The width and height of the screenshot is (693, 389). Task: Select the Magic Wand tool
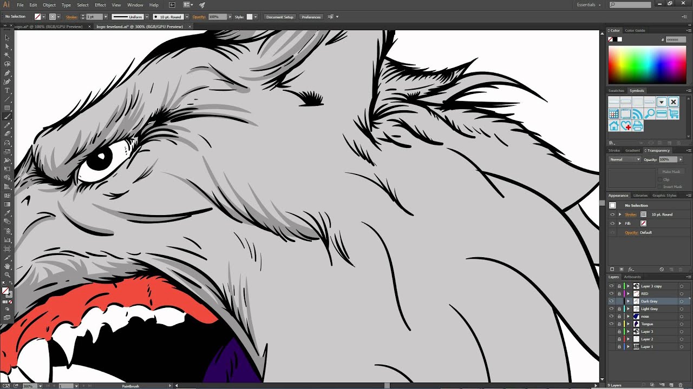click(7, 55)
